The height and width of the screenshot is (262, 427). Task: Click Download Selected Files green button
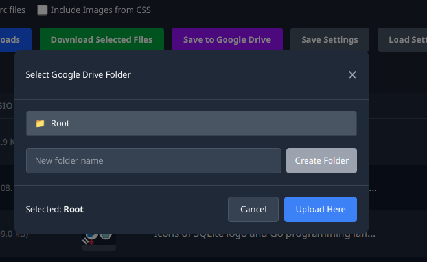pos(102,39)
